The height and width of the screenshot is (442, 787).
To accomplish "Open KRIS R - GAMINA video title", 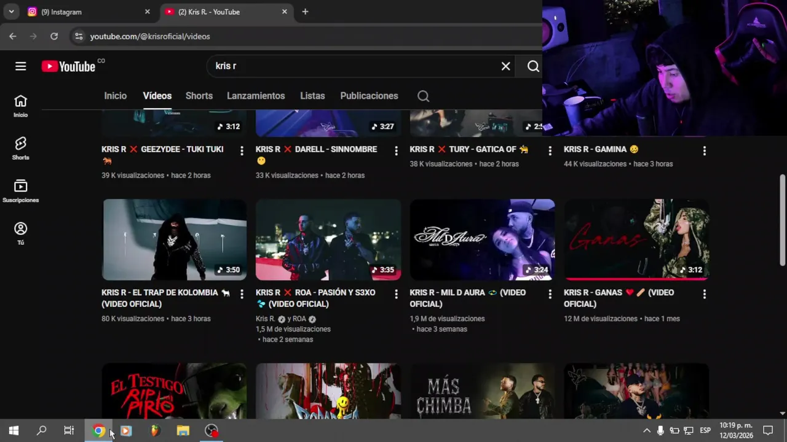I will click(x=601, y=149).
